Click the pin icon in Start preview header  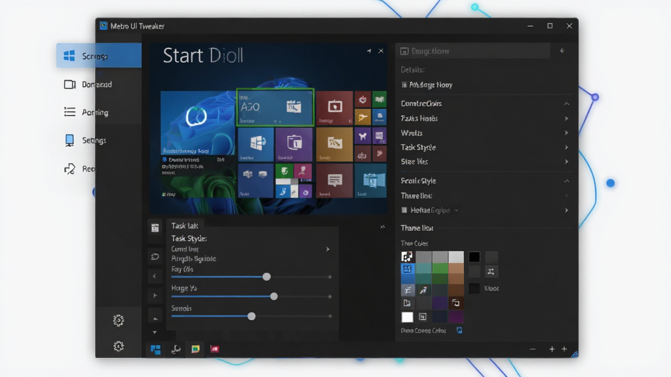click(369, 51)
